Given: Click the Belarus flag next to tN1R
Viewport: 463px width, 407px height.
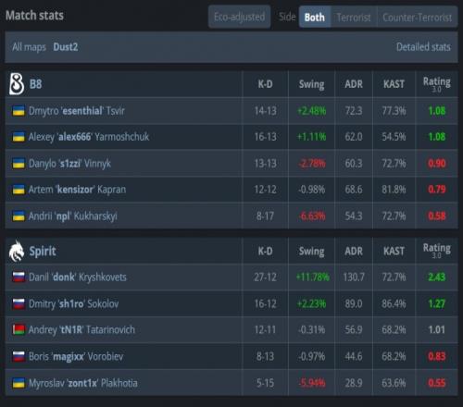Looking at the screenshot, I should 19,329.
